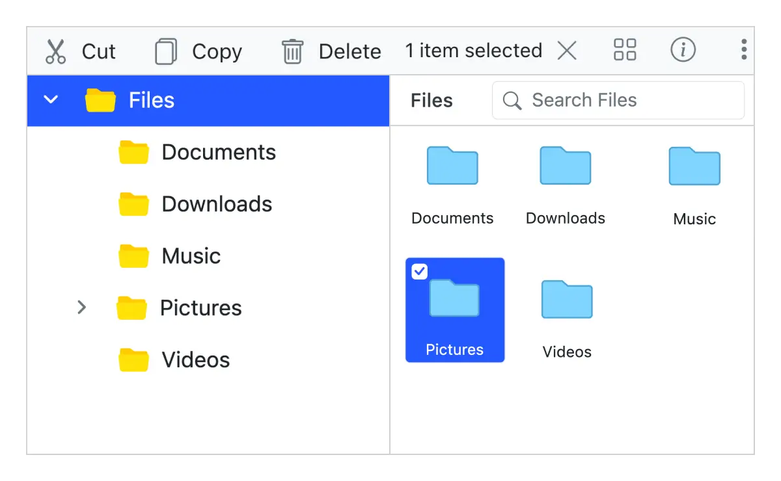The image size is (781, 481).
Task: Click the Copy icon in the toolbar
Action: tap(166, 50)
